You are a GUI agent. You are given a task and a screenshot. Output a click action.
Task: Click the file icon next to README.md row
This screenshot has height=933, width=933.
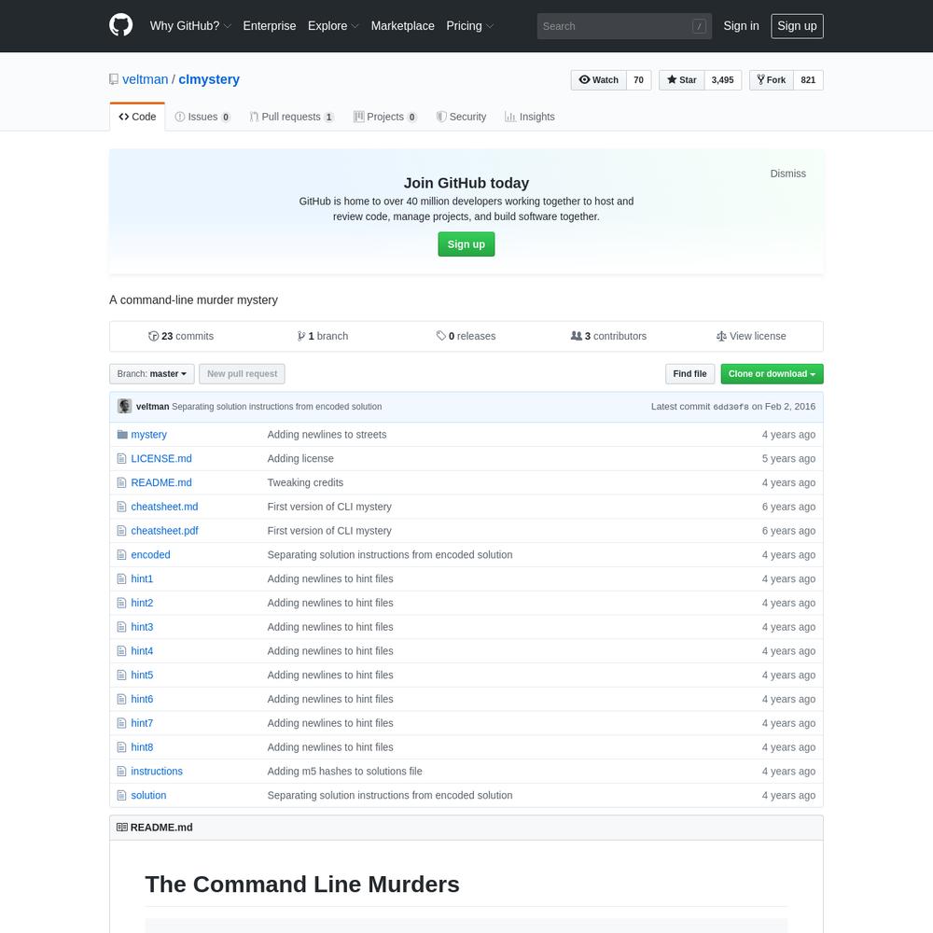click(x=122, y=482)
